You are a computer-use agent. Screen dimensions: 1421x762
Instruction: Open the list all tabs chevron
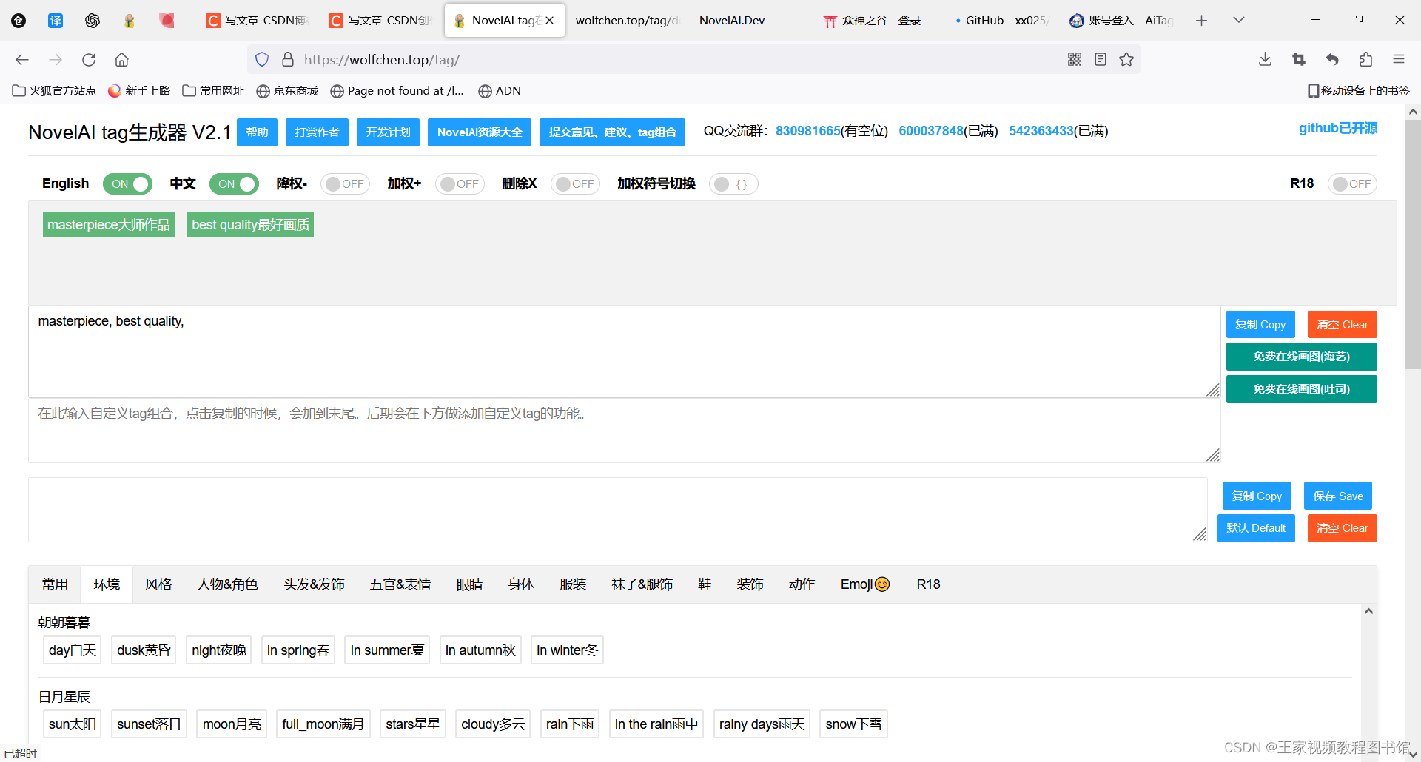1238,20
